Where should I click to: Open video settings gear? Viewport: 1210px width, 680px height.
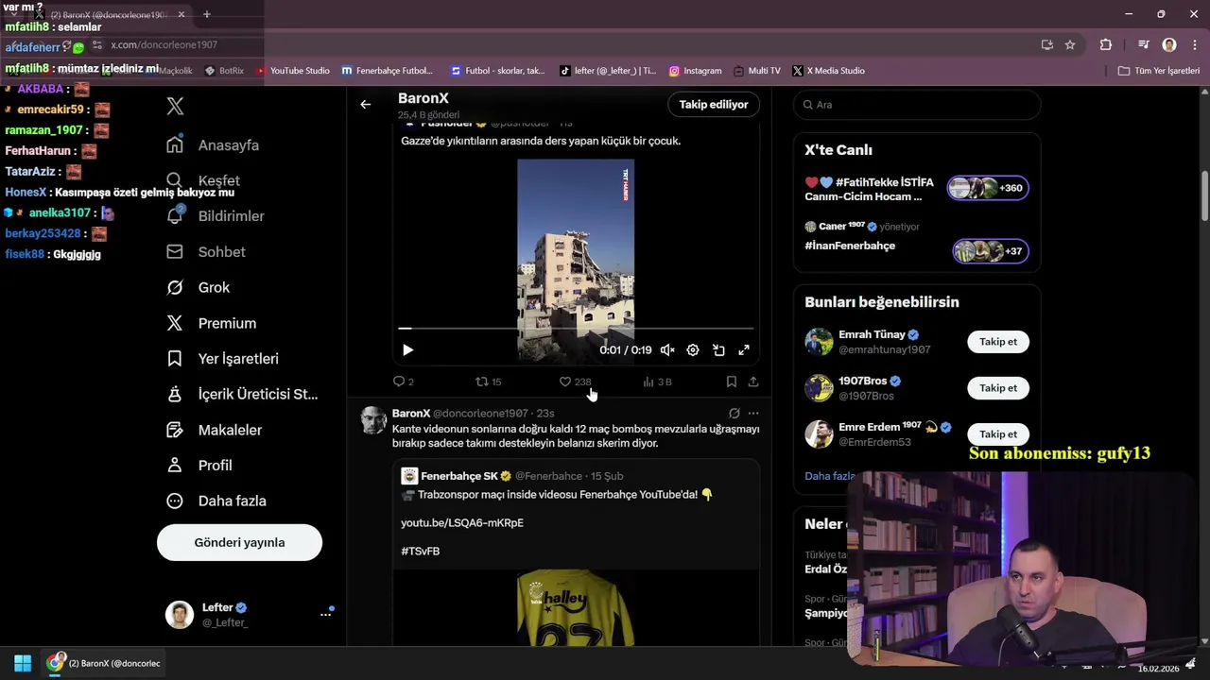pyautogui.click(x=693, y=350)
